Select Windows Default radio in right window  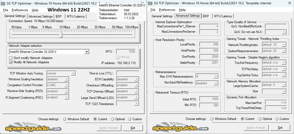[212, 119]
